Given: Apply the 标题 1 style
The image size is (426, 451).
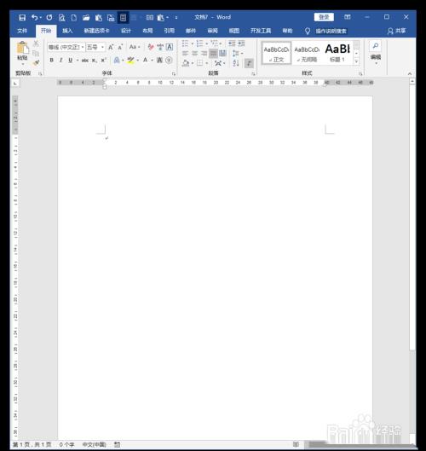Looking at the screenshot, I should pos(337,53).
